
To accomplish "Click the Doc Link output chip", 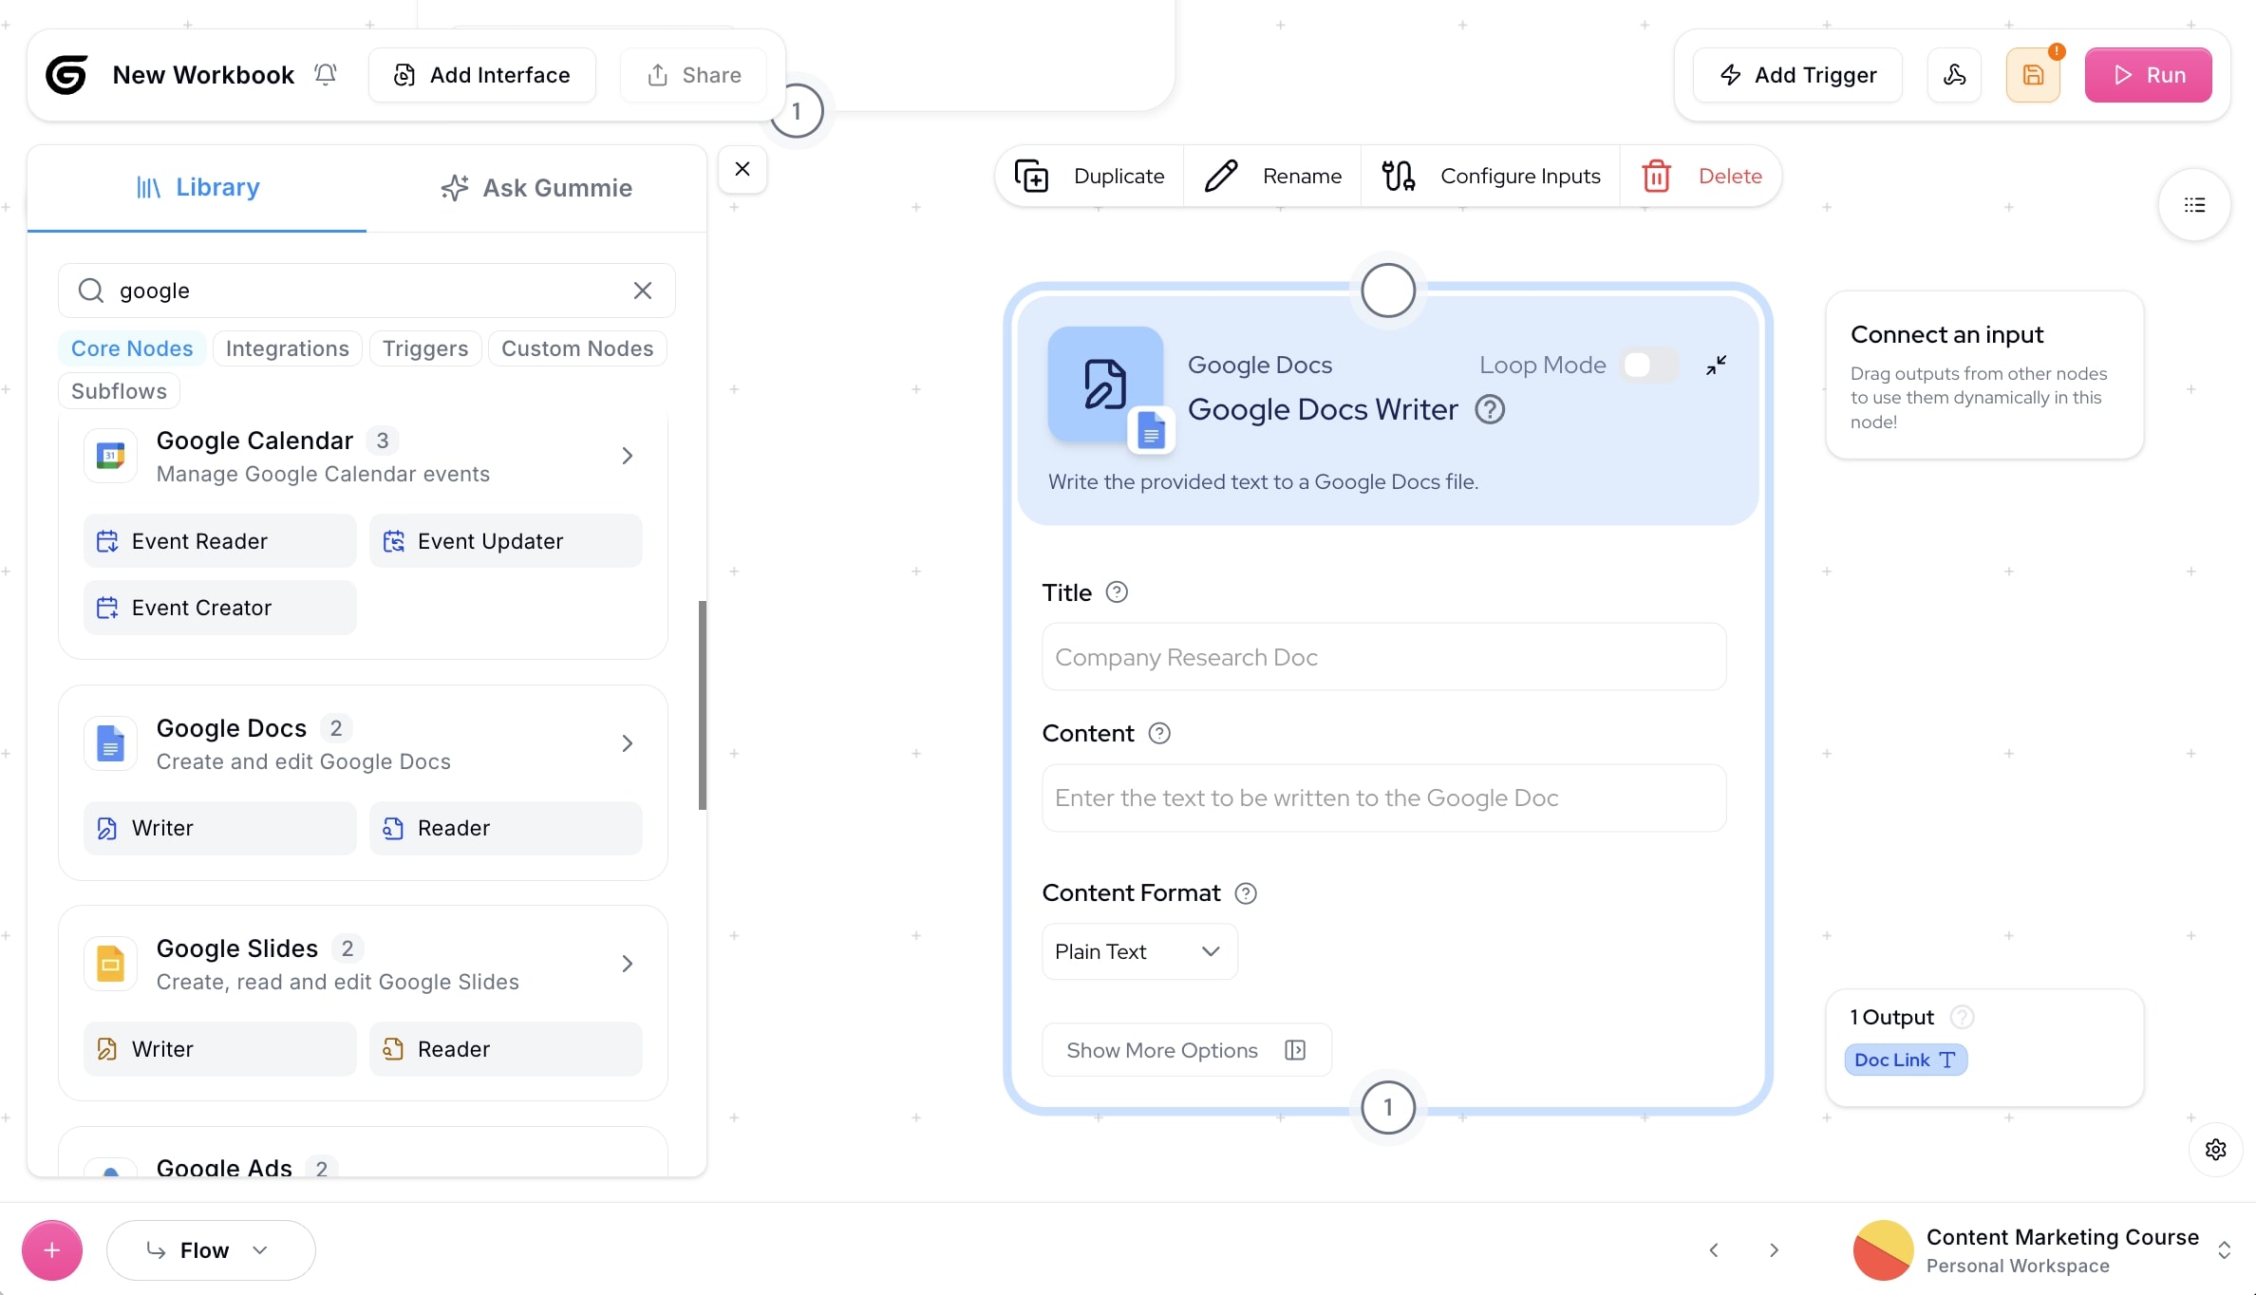I will (x=1906, y=1060).
